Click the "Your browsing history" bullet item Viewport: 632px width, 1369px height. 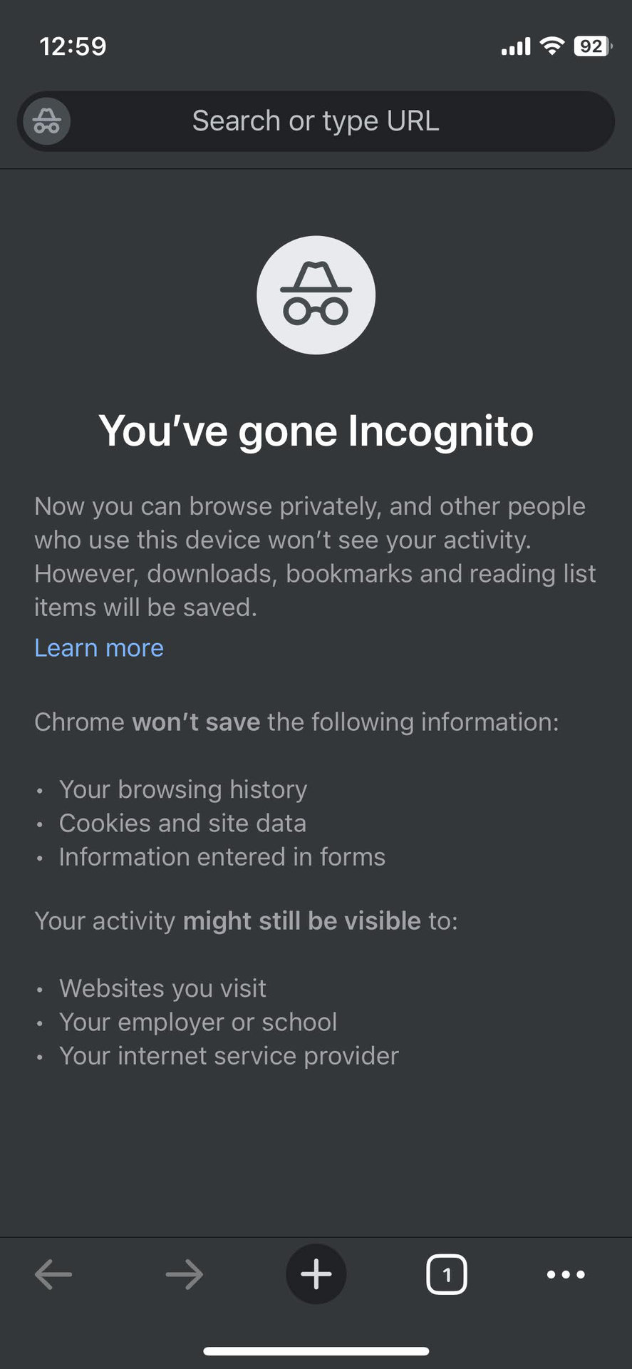183,789
